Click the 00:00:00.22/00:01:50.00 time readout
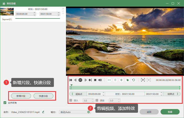184x118 pixels. 168,80
